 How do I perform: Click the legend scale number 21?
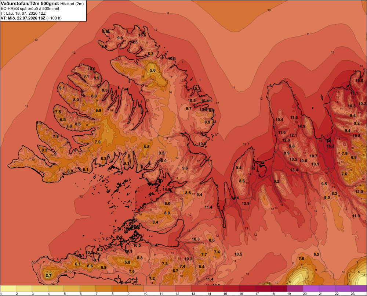point(321,294)
